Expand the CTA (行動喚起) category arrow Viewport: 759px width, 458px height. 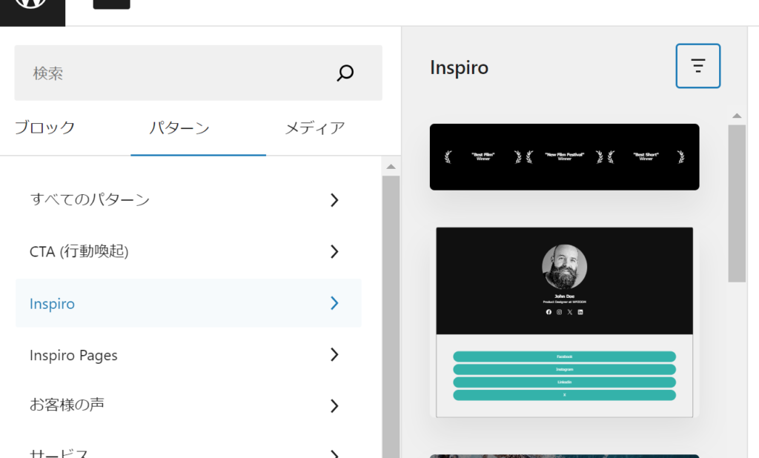click(334, 251)
